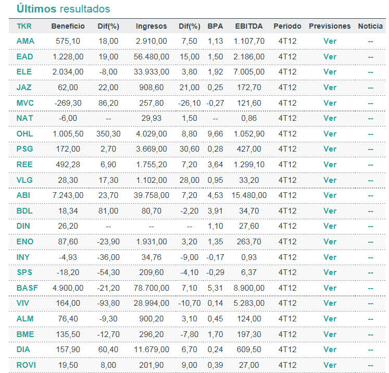Click the VIV ticker symbol

pyautogui.click(x=22, y=303)
